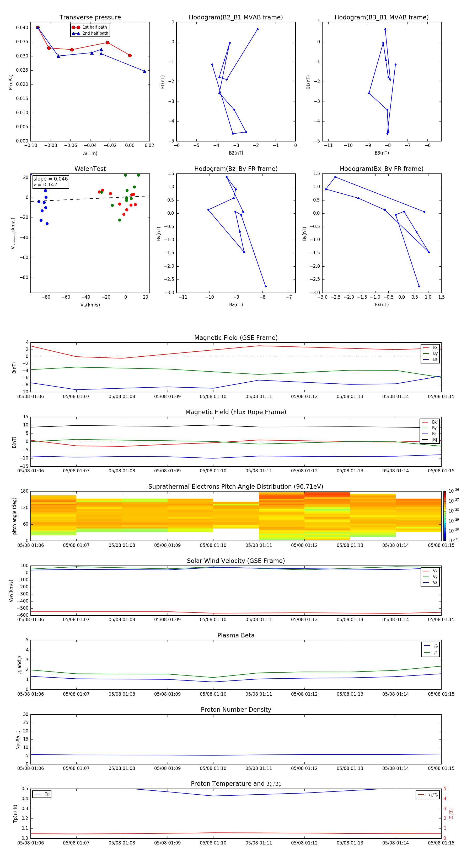Click the 'pitch angle (deg)' axis label

[14, 516]
